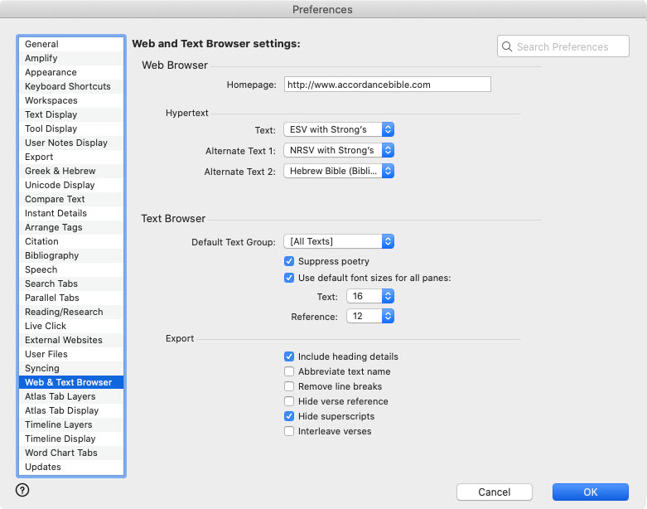Image resolution: width=647 pixels, height=509 pixels.
Task: Click the magnifier icon in Search Preferences
Action: point(507,47)
